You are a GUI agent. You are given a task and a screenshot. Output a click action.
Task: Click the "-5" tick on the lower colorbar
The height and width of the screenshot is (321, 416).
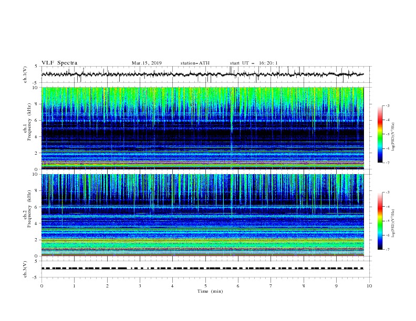pos(387,221)
